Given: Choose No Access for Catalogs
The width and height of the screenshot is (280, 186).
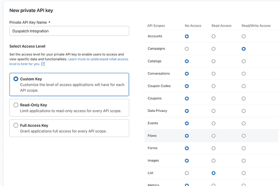Looking at the screenshot, I should click(x=187, y=62).
